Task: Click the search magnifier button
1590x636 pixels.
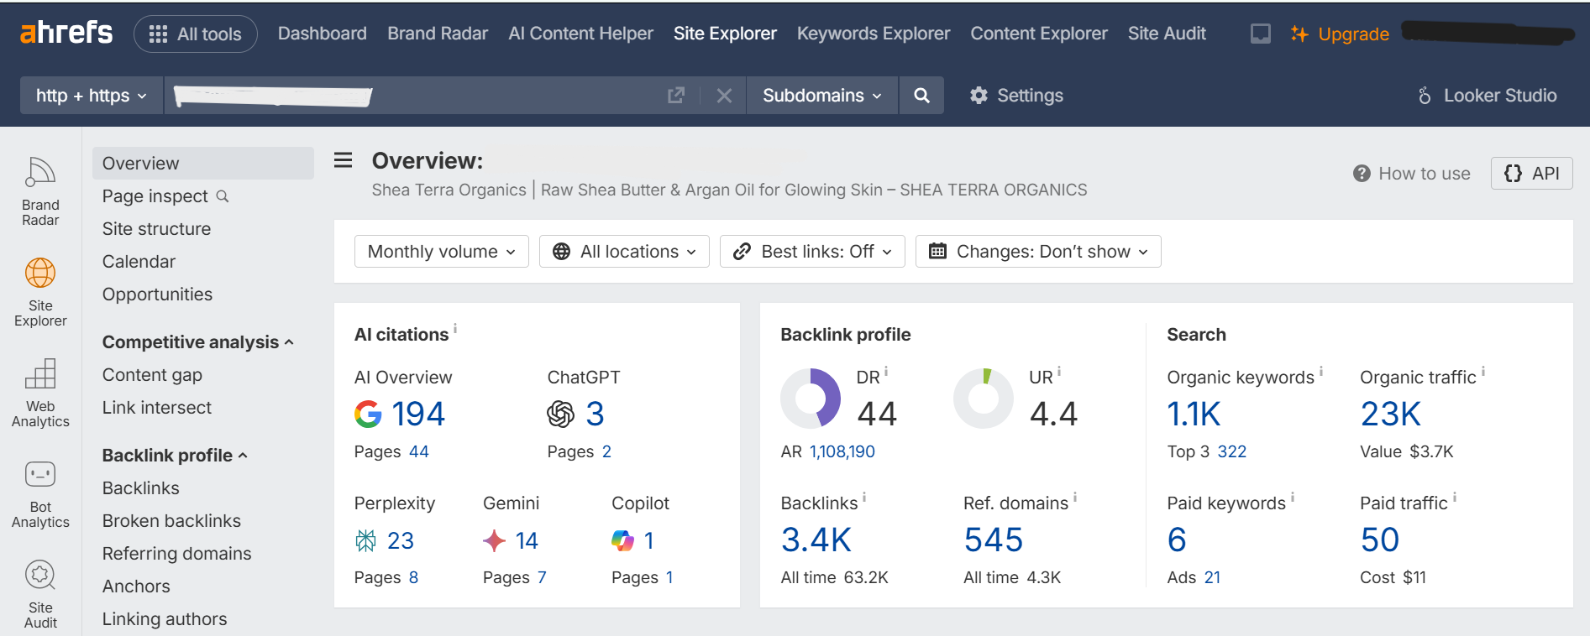Action: pos(921,96)
